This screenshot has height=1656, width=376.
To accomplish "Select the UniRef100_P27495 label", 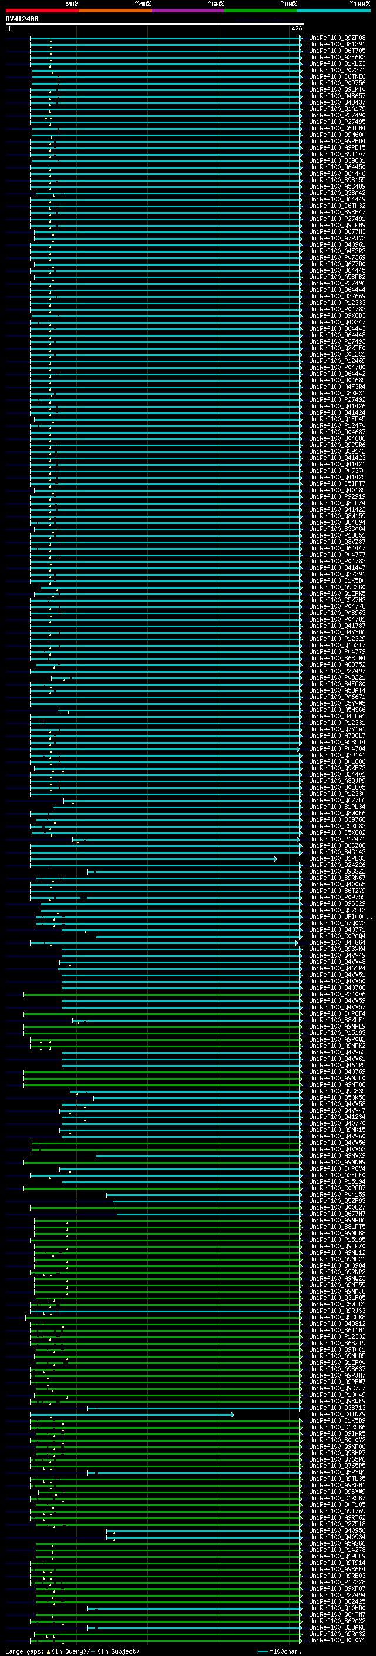I will pyautogui.click(x=337, y=122).
